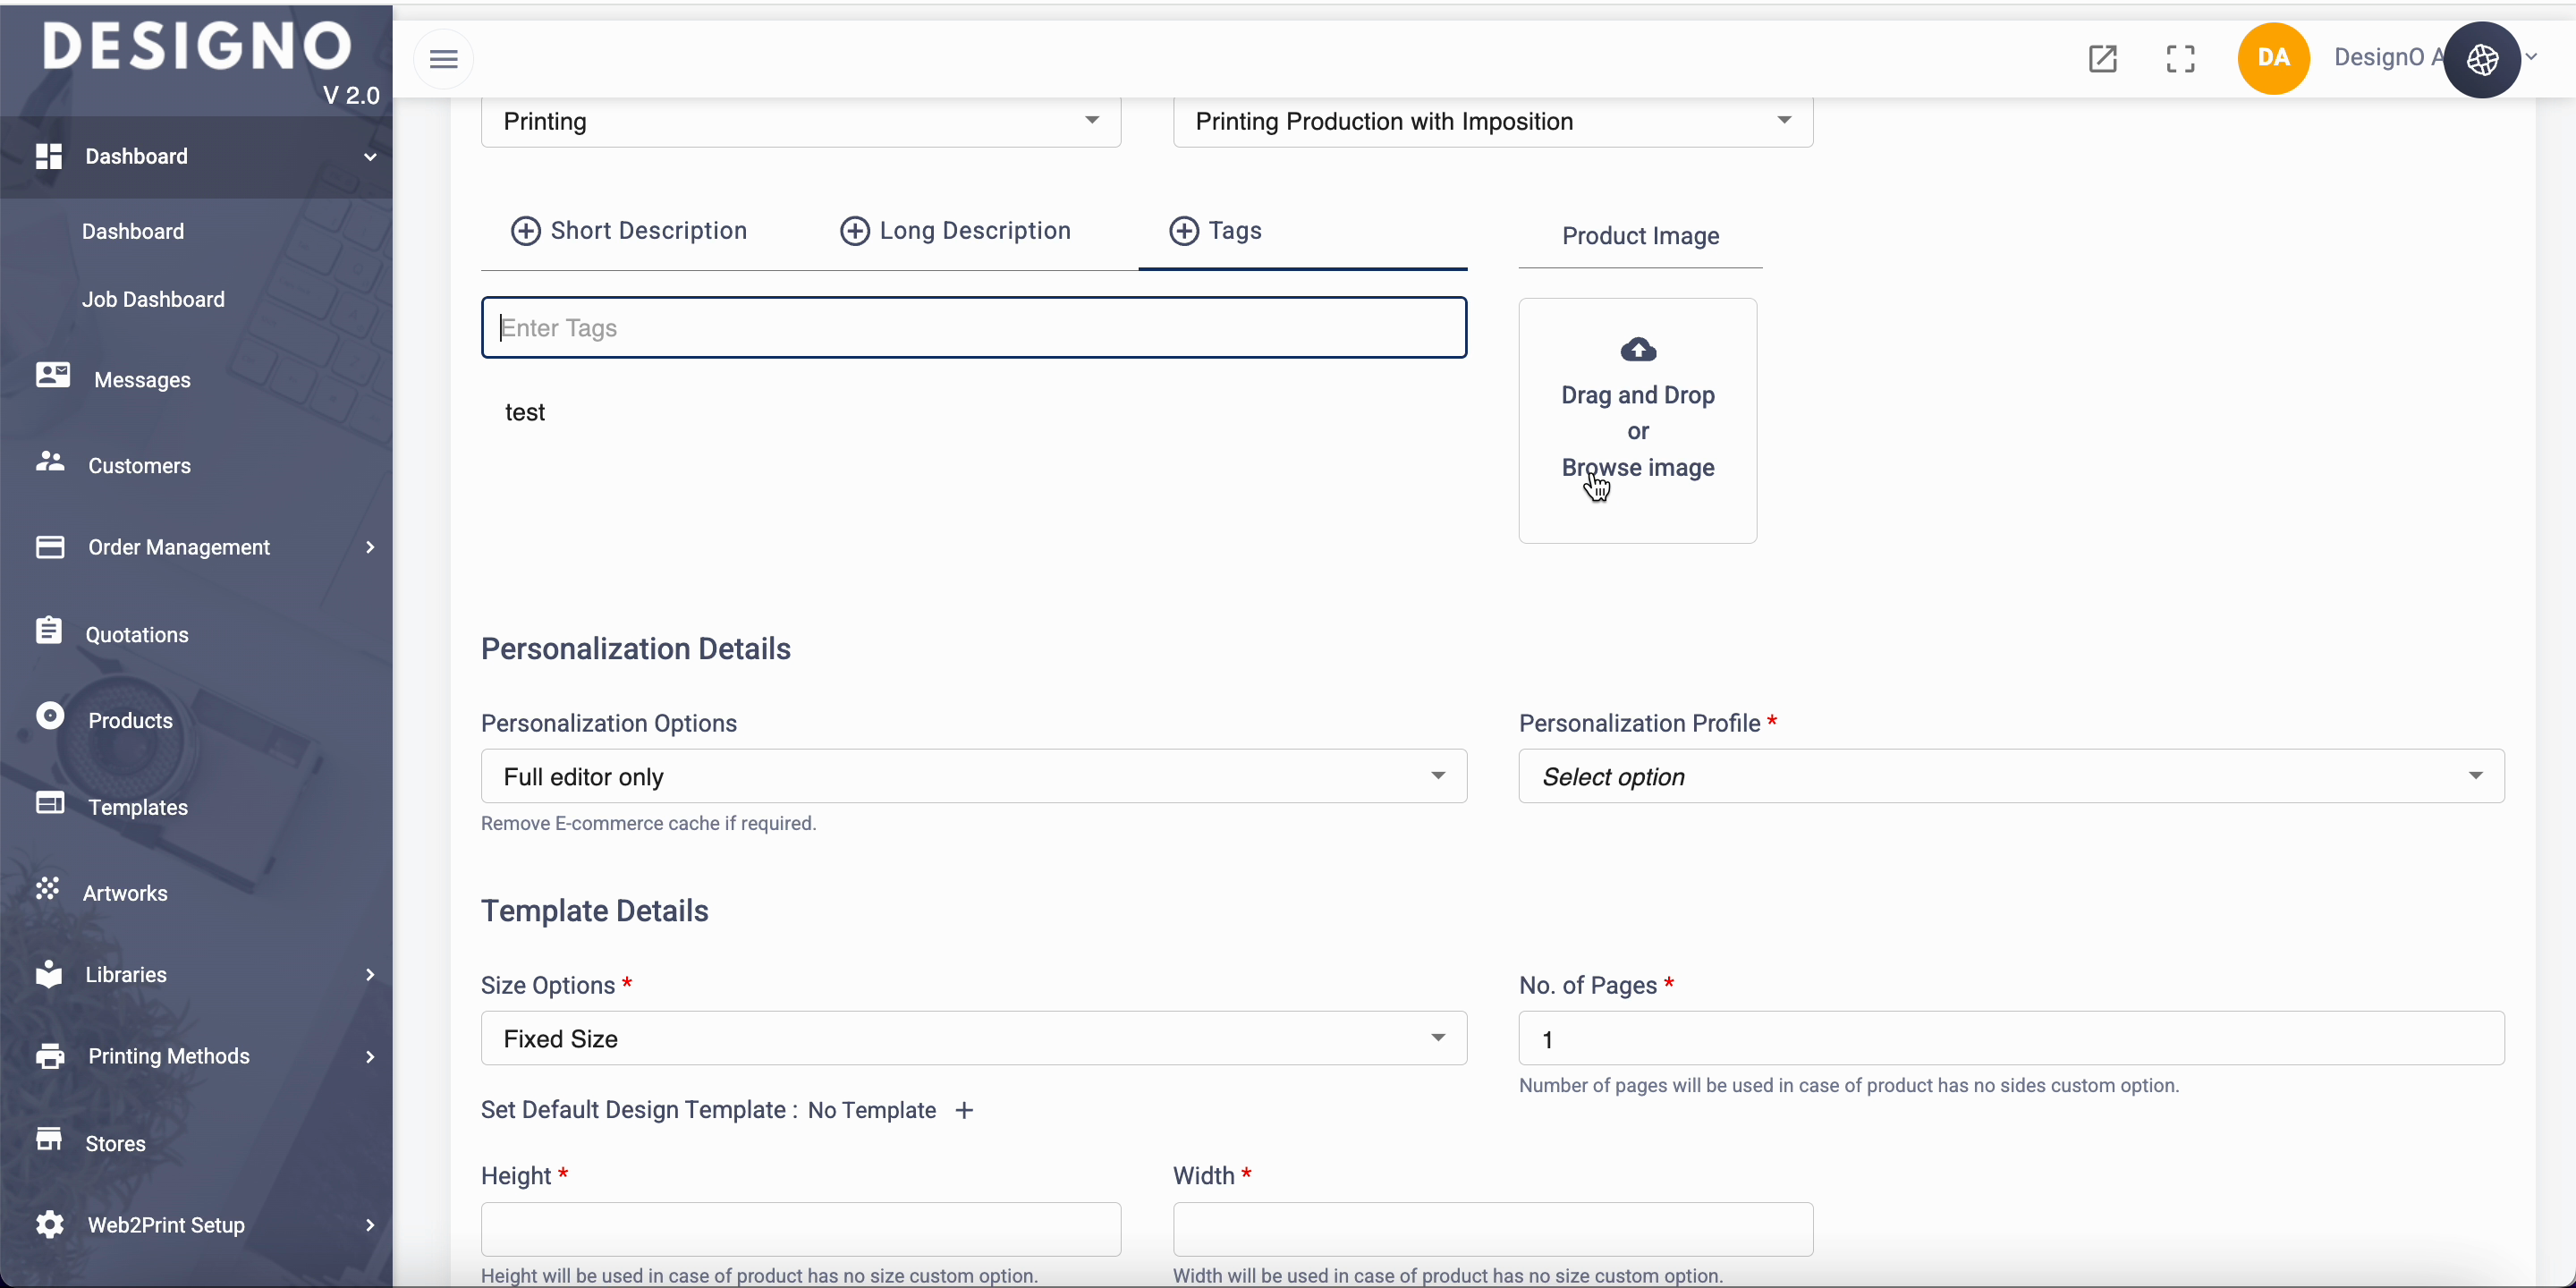Viewport: 2576px width, 1288px height.
Task: Open external link icon in header
Action: (x=2102, y=59)
